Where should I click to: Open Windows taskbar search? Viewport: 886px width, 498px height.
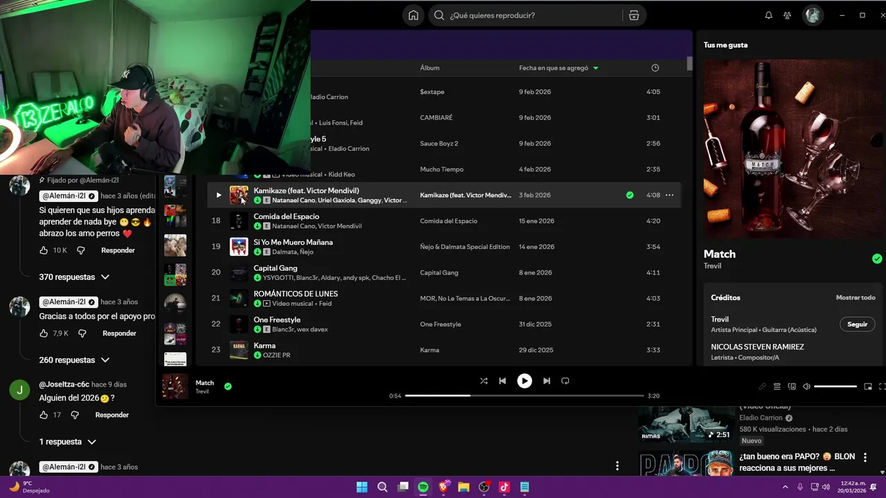(382, 487)
